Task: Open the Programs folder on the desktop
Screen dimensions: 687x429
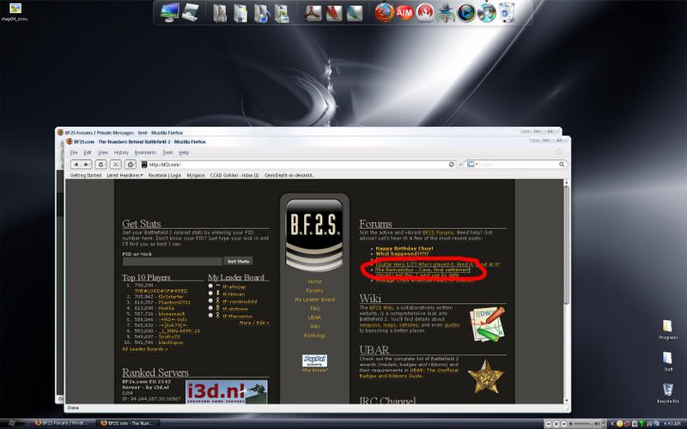Action: tap(667, 330)
